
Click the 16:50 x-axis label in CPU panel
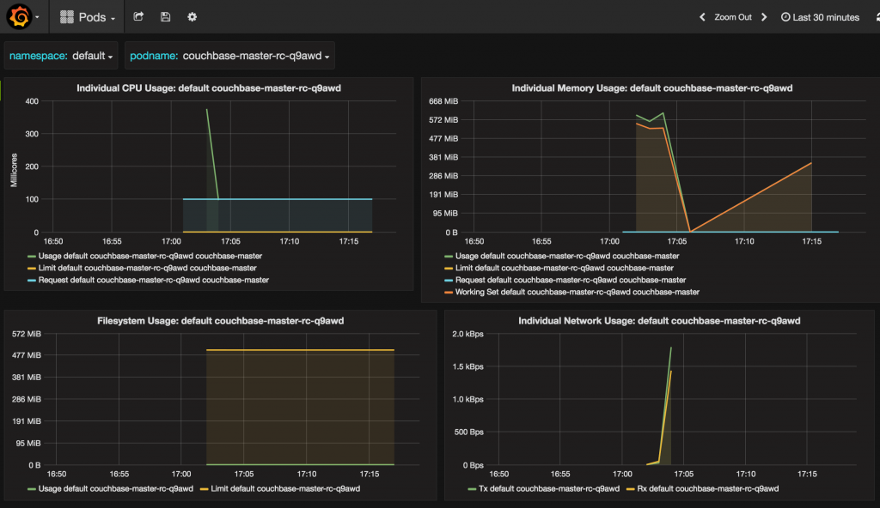[53, 242]
